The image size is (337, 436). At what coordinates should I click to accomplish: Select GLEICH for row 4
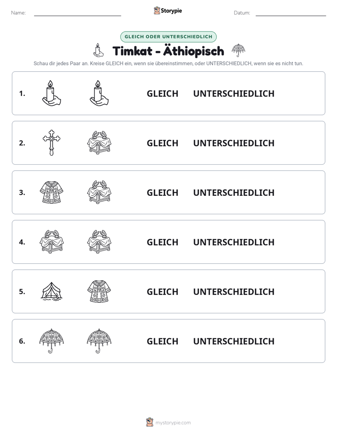tap(162, 242)
